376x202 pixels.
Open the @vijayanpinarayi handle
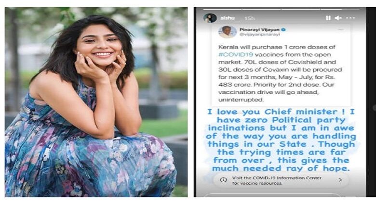pos(259,35)
